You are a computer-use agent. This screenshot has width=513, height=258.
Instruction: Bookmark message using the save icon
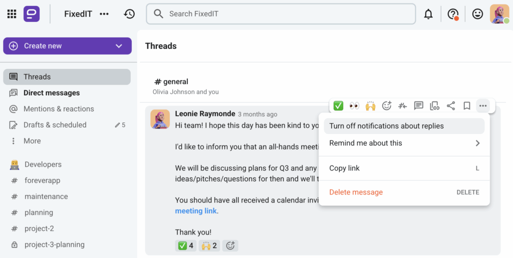pos(467,106)
